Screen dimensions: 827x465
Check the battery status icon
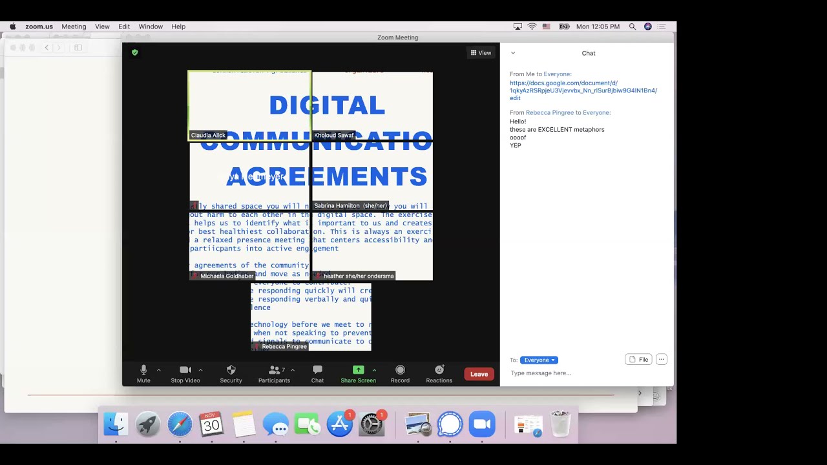pyautogui.click(x=564, y=26)
